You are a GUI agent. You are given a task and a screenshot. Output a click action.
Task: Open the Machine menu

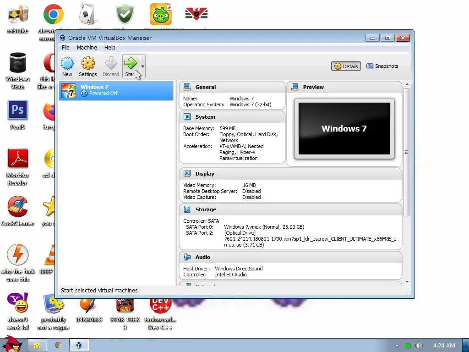87,47
